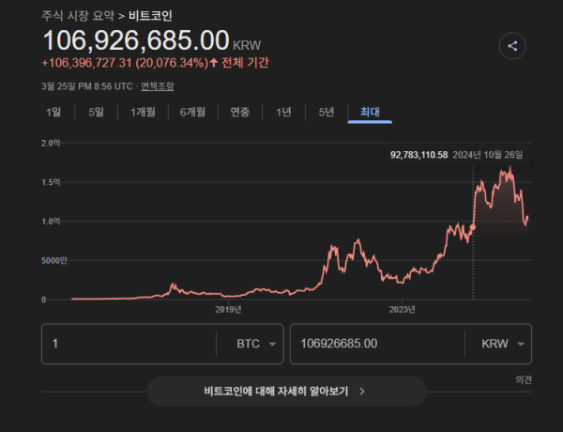563x432 pixels.
Task: Switch to the 1일 range tab
Action: click(53, 113)
